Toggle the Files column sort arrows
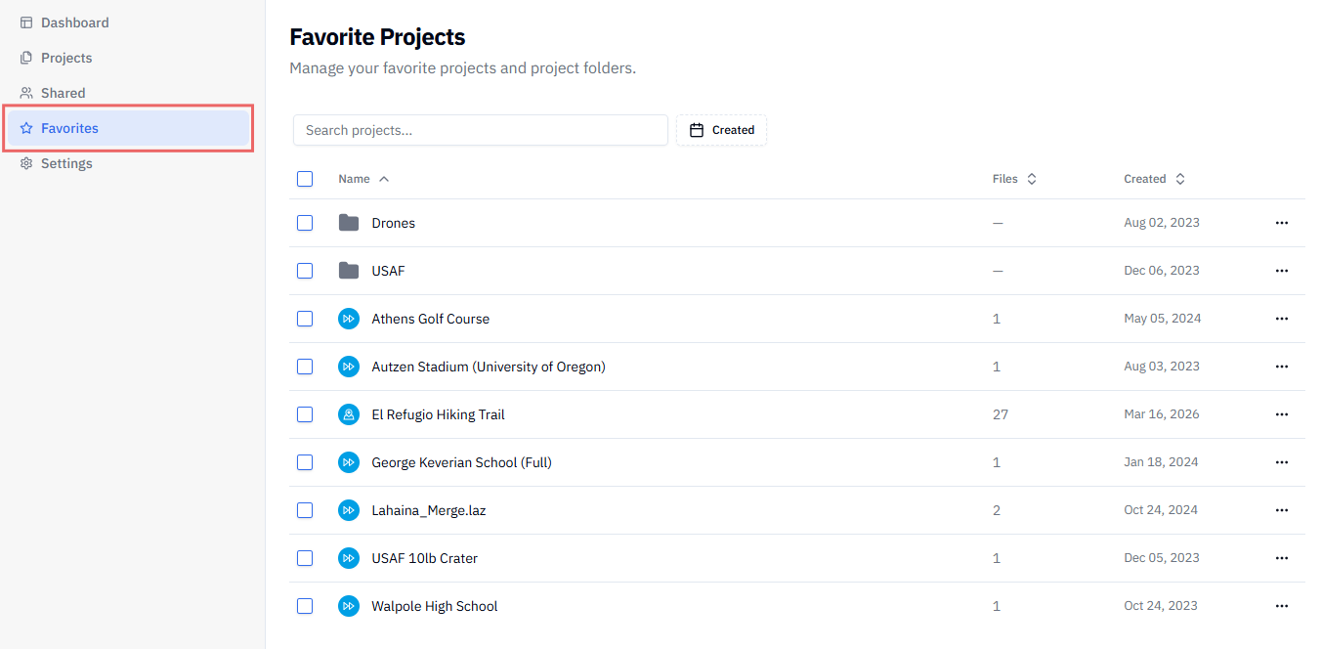Image resolution: width=1322 pixels, height=649 pixels. tap(1032, 179)
